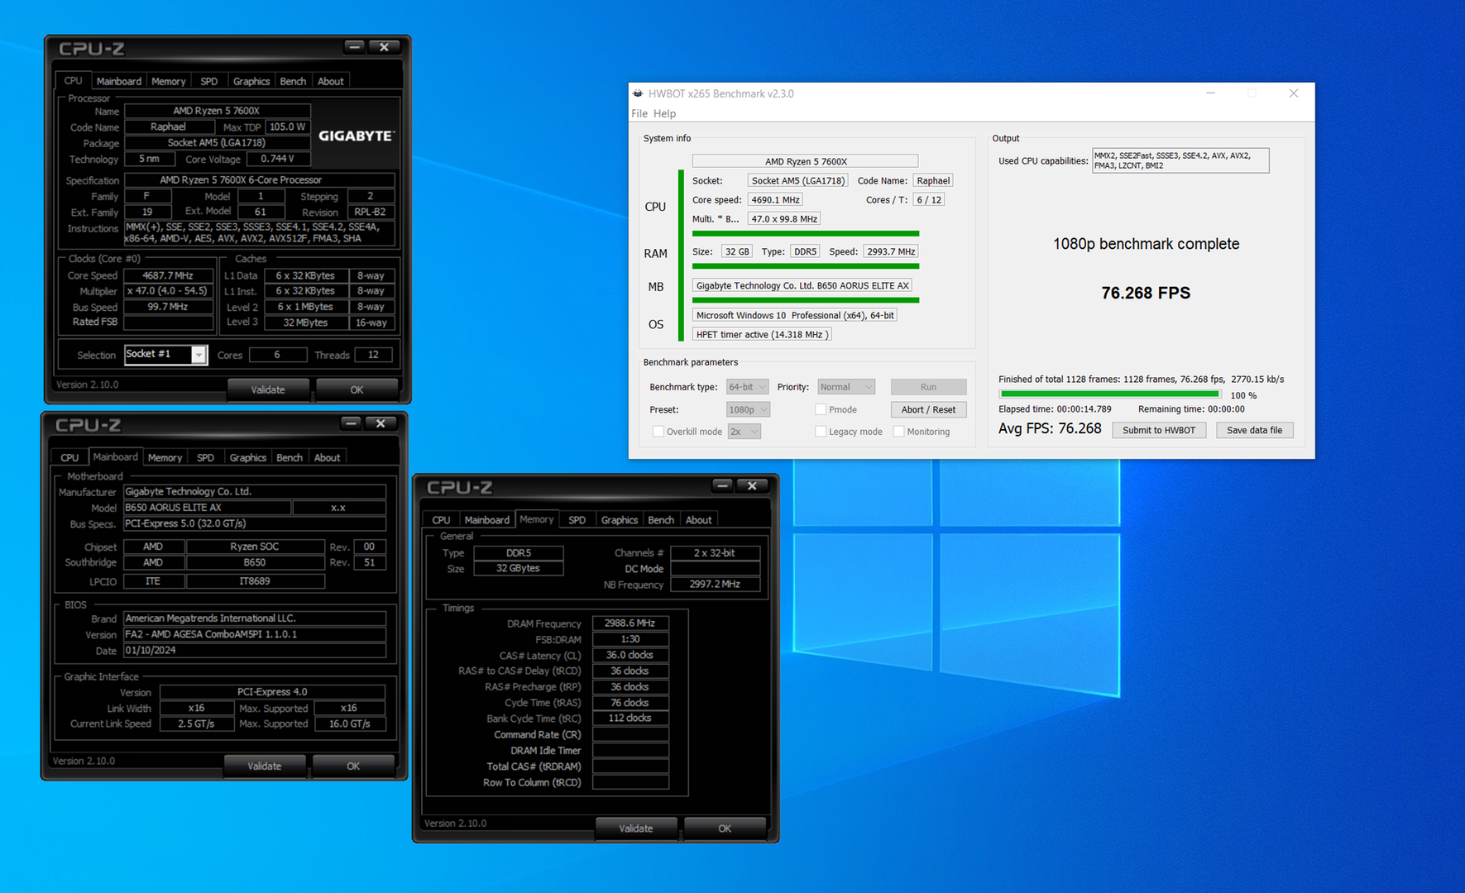Click the Abort / Reset button
The height and width of the screenshot is (893, 1465).
coord(928,409)
